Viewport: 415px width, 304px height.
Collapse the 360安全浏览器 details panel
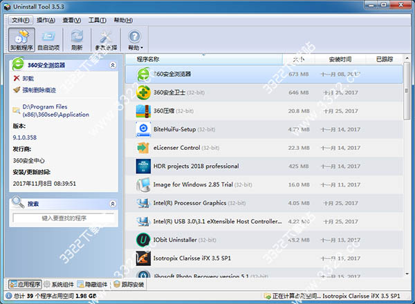tap(113, 65)
